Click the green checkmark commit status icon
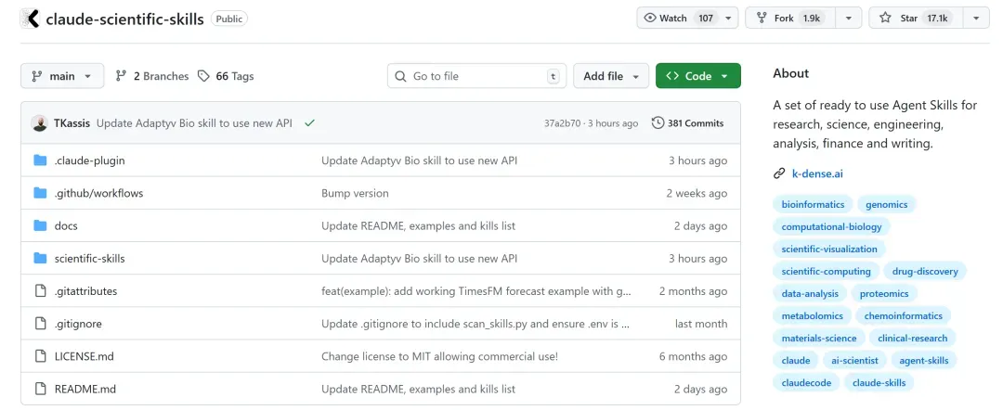 click(309, 123)
